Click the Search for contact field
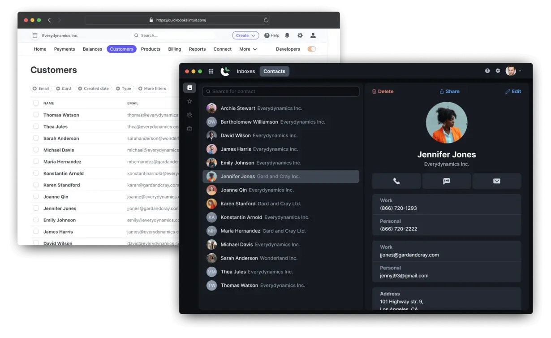This screenshot has width=551, height=338. 281,91
